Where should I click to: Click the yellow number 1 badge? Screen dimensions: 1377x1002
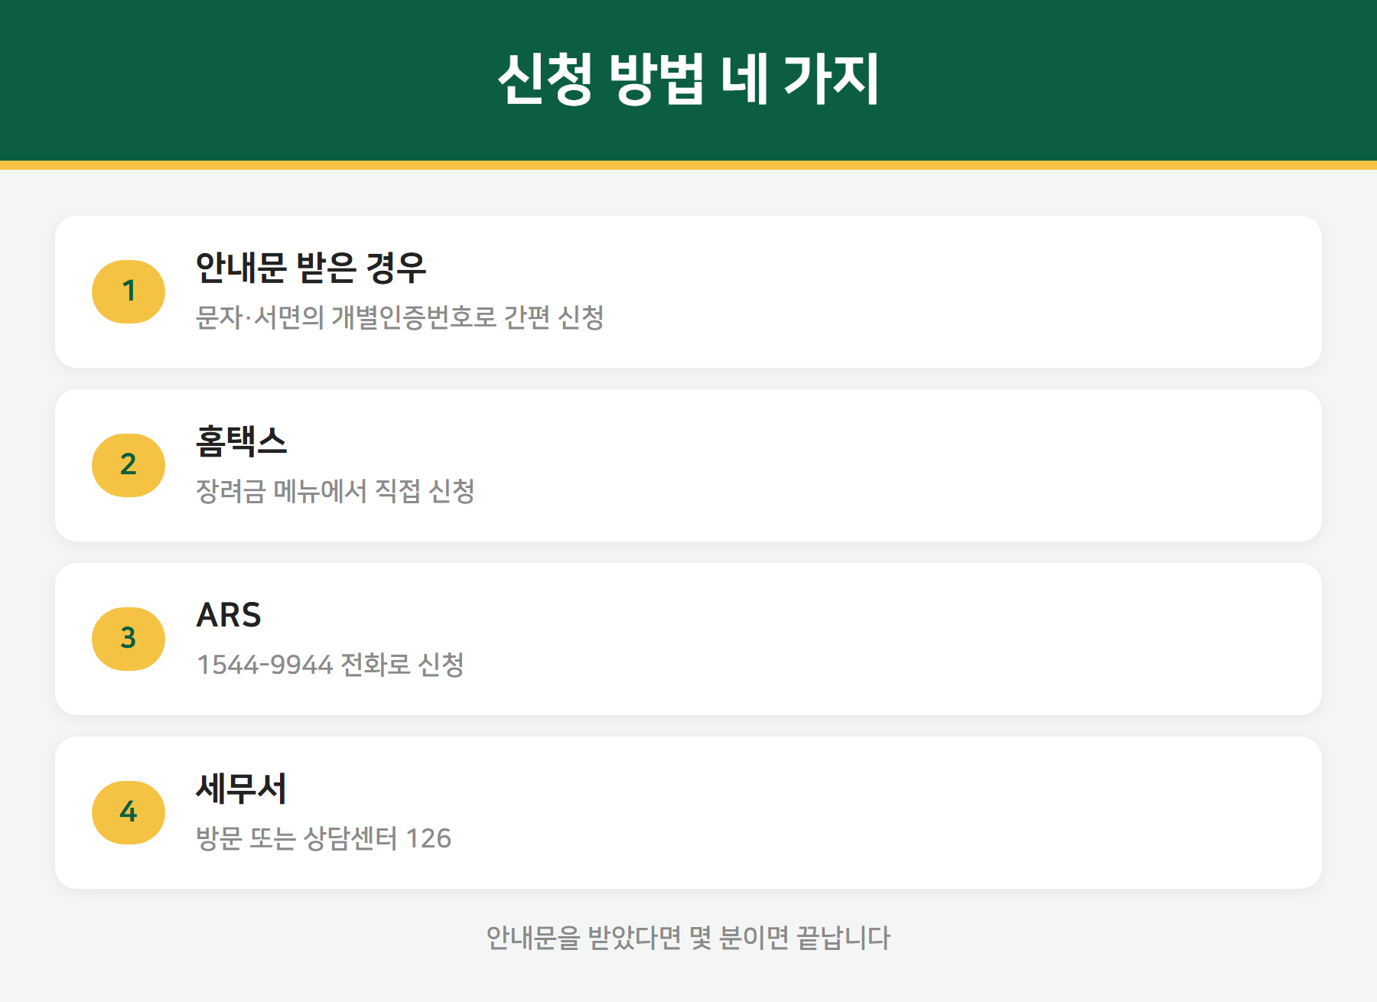(x=129, y=291)
